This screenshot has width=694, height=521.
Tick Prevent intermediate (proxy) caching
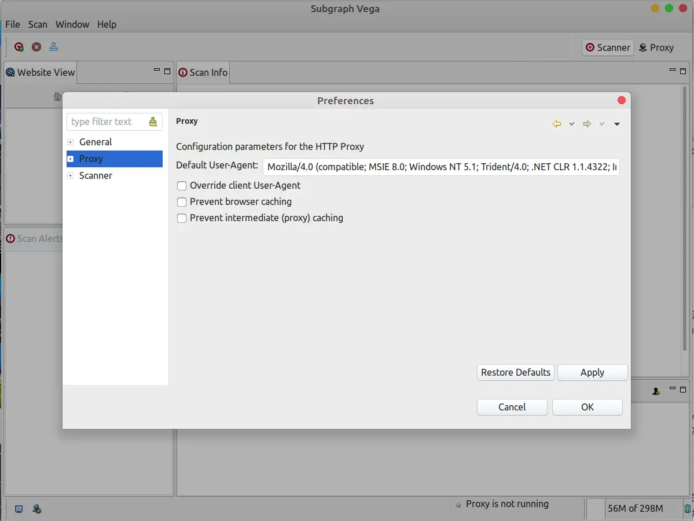point(182,218)
